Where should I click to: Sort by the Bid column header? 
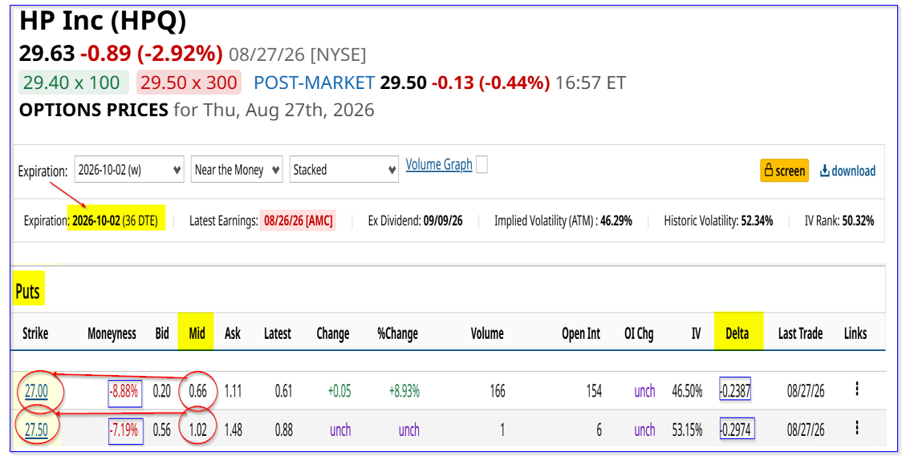162,333
